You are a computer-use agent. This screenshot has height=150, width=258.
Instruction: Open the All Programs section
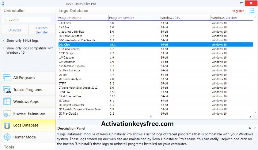[28, 78]
